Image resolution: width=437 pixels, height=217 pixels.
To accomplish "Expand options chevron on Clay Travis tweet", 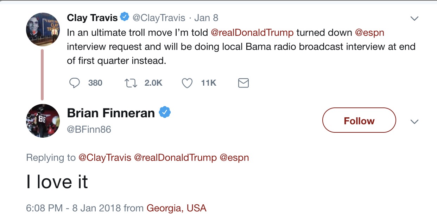I will coord(414,18).
